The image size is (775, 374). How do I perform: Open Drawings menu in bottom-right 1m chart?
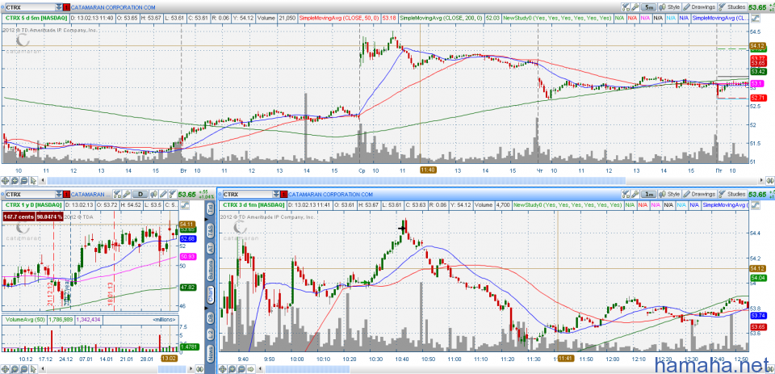pyautogui.click(x=699, y=194)
